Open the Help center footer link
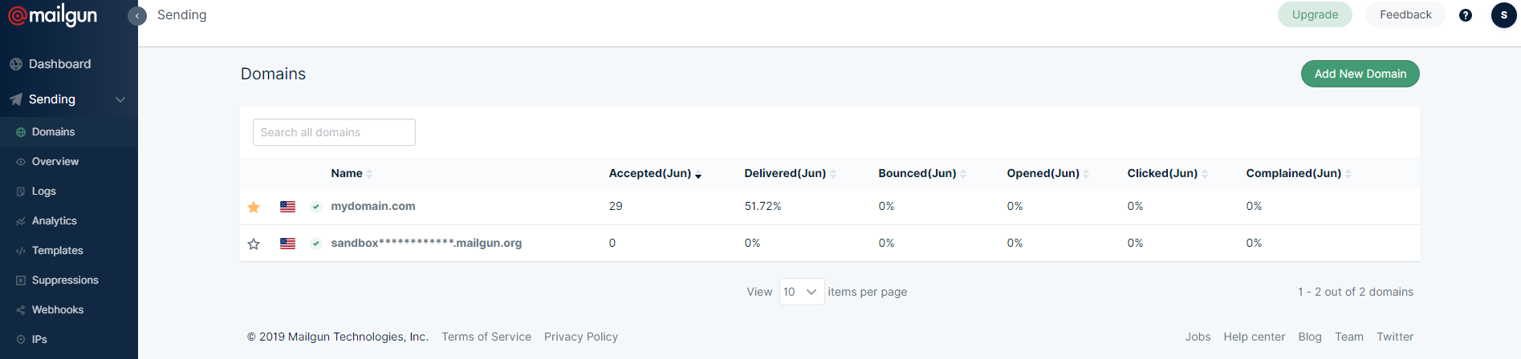The width and height of the screenshot is (1521, 359). tap(1255, 337)
